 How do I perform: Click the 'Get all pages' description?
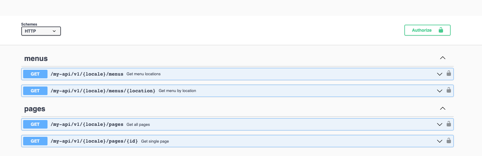[138, 125]
